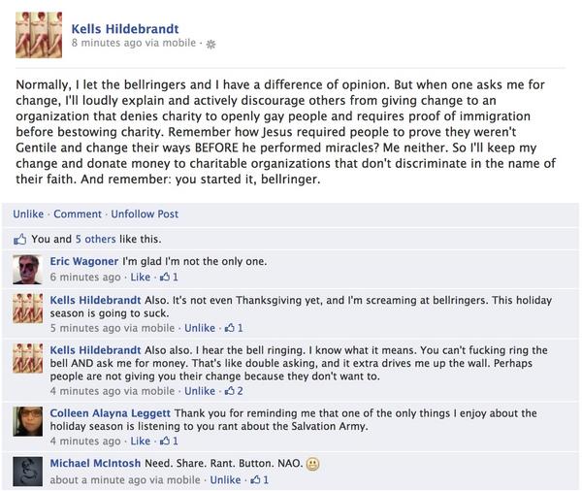Screen dimensions: 582x491
Task: Click like-count icon showing 2 likes
Action: [232, 391]
